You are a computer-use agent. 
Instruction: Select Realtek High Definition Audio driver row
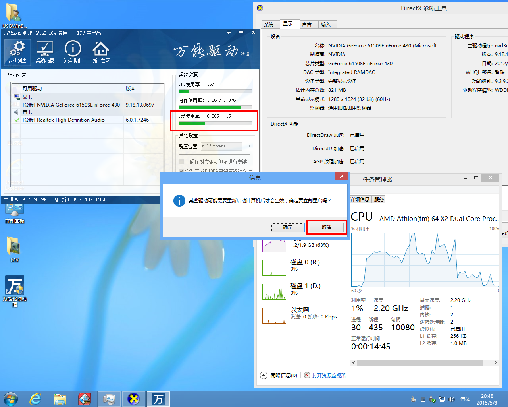pos(89,120)
